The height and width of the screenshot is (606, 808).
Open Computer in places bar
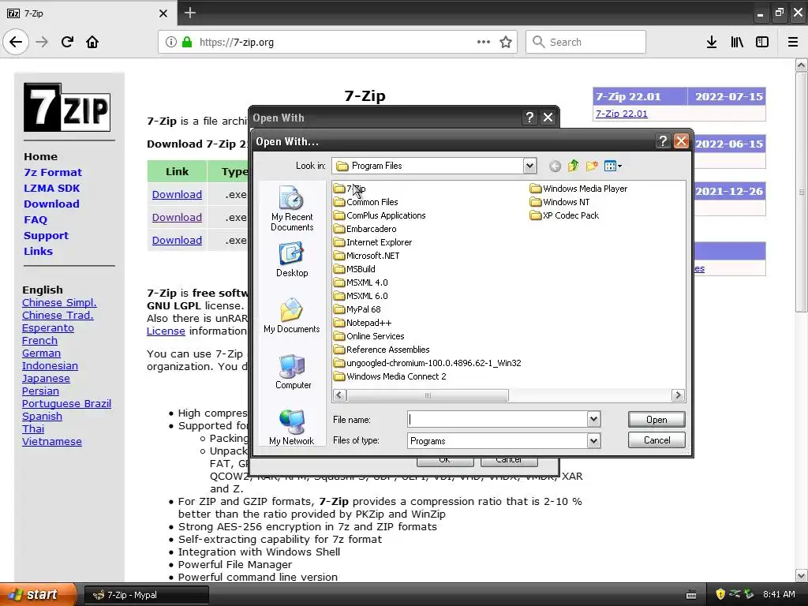[293, 372]
